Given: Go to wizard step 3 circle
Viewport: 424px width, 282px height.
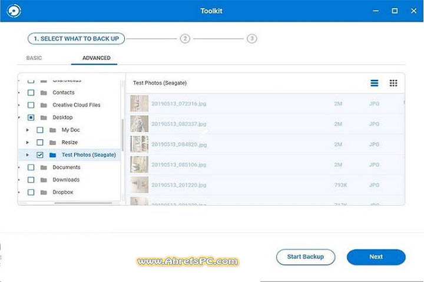Looking at the screenshot, I should click(252, 39).
